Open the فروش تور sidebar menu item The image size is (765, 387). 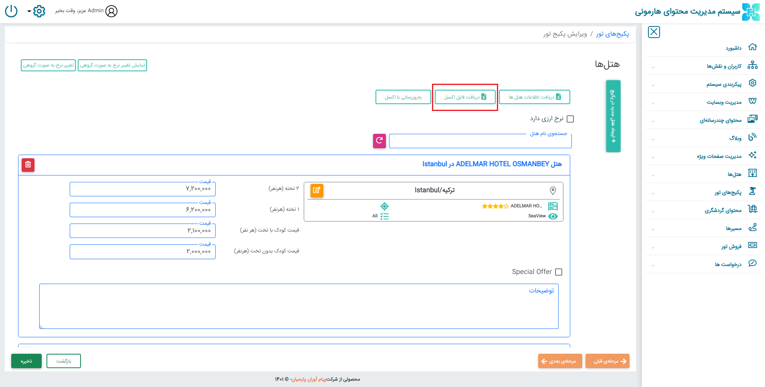(731, 246)
